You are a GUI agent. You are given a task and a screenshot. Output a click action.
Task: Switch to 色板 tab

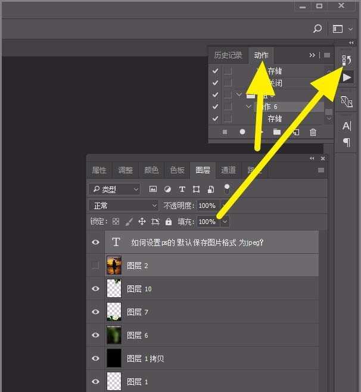point(178,170)
